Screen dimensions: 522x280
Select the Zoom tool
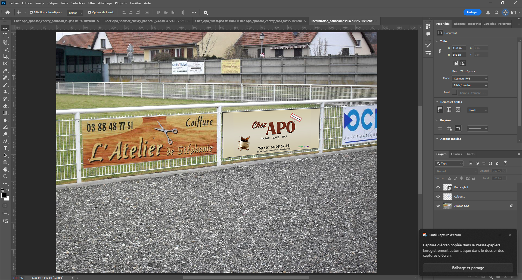coord(5,176)
